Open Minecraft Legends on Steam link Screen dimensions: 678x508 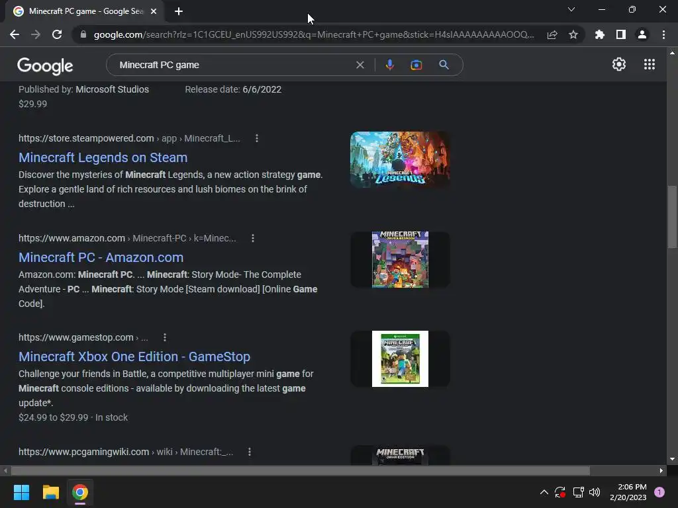tap(103, 157)
